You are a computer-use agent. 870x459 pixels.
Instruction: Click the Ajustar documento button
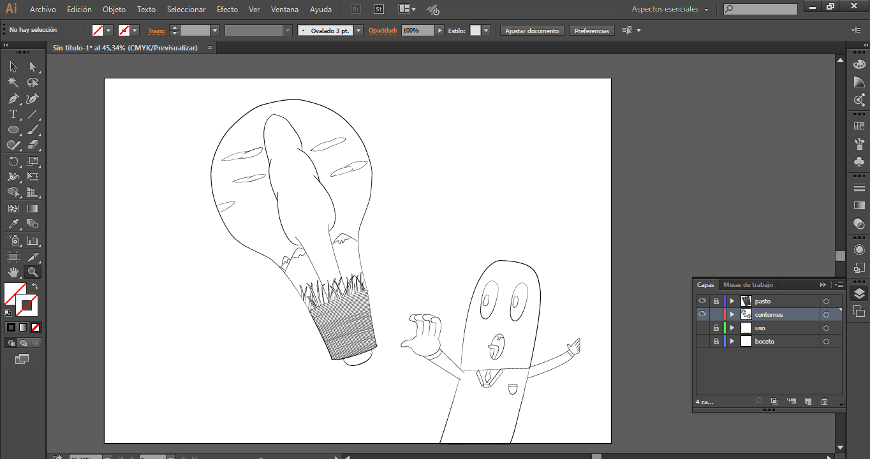click(532, 31)
